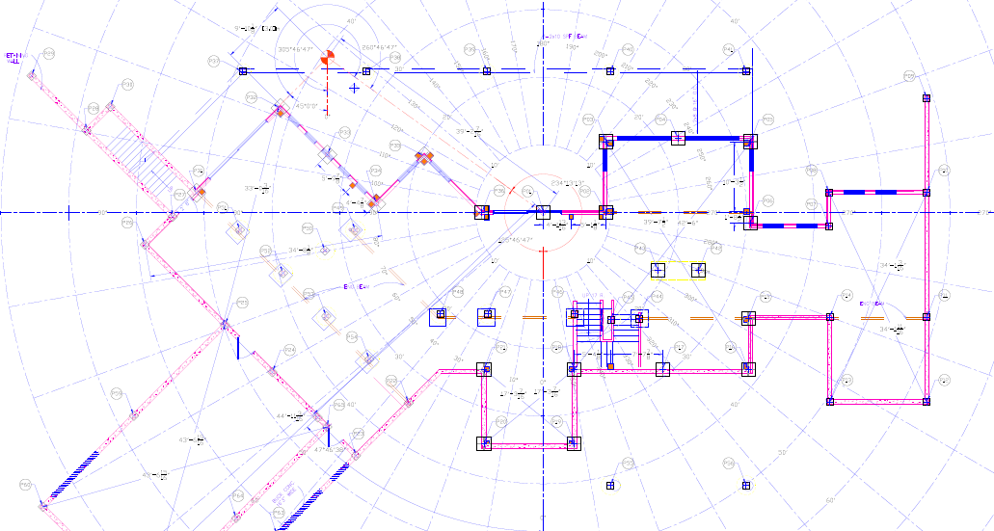The width and height of the screenshot is (994, 531).
Task: Click the P59 pier tag bubble
Action: (116, 393)
